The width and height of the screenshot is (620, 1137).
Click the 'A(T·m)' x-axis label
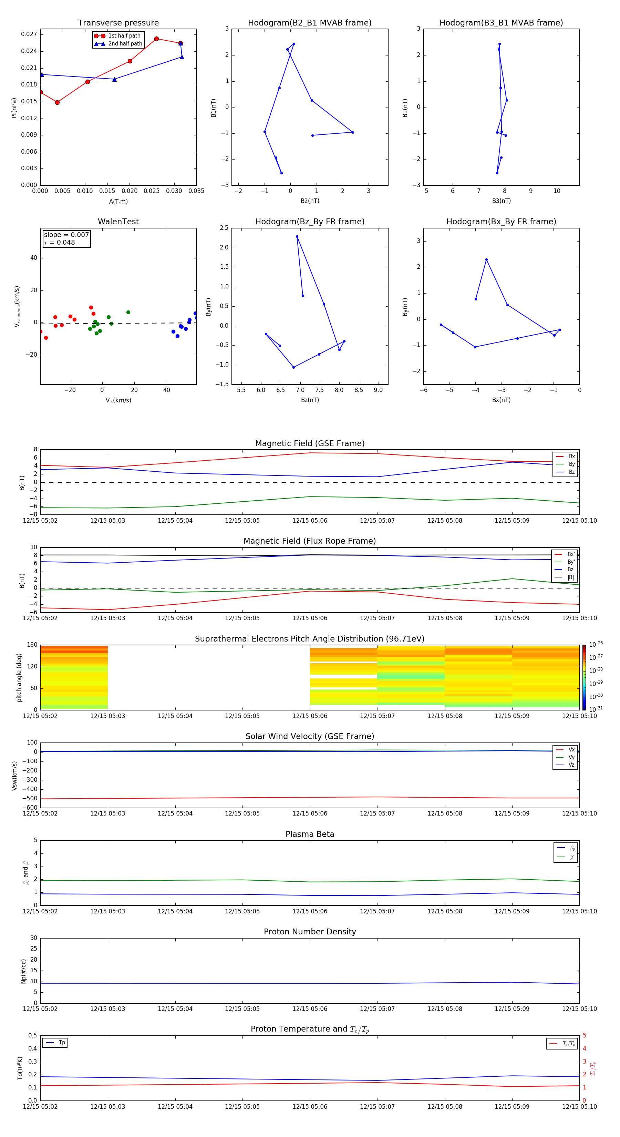click(x=118, y=201)
